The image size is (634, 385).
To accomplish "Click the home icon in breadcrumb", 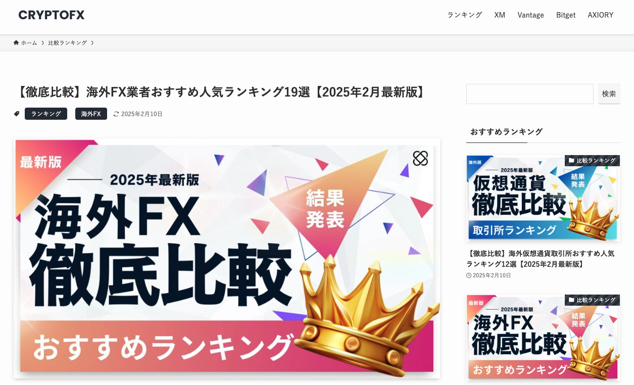I will click(x=16, y=42).
